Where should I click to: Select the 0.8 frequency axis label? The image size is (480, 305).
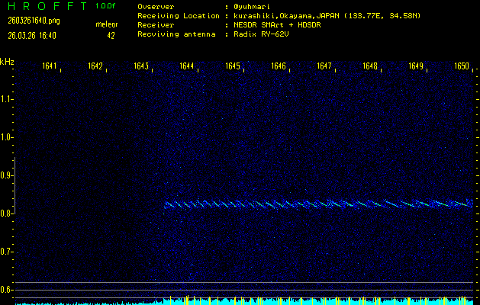pos(7,213)
